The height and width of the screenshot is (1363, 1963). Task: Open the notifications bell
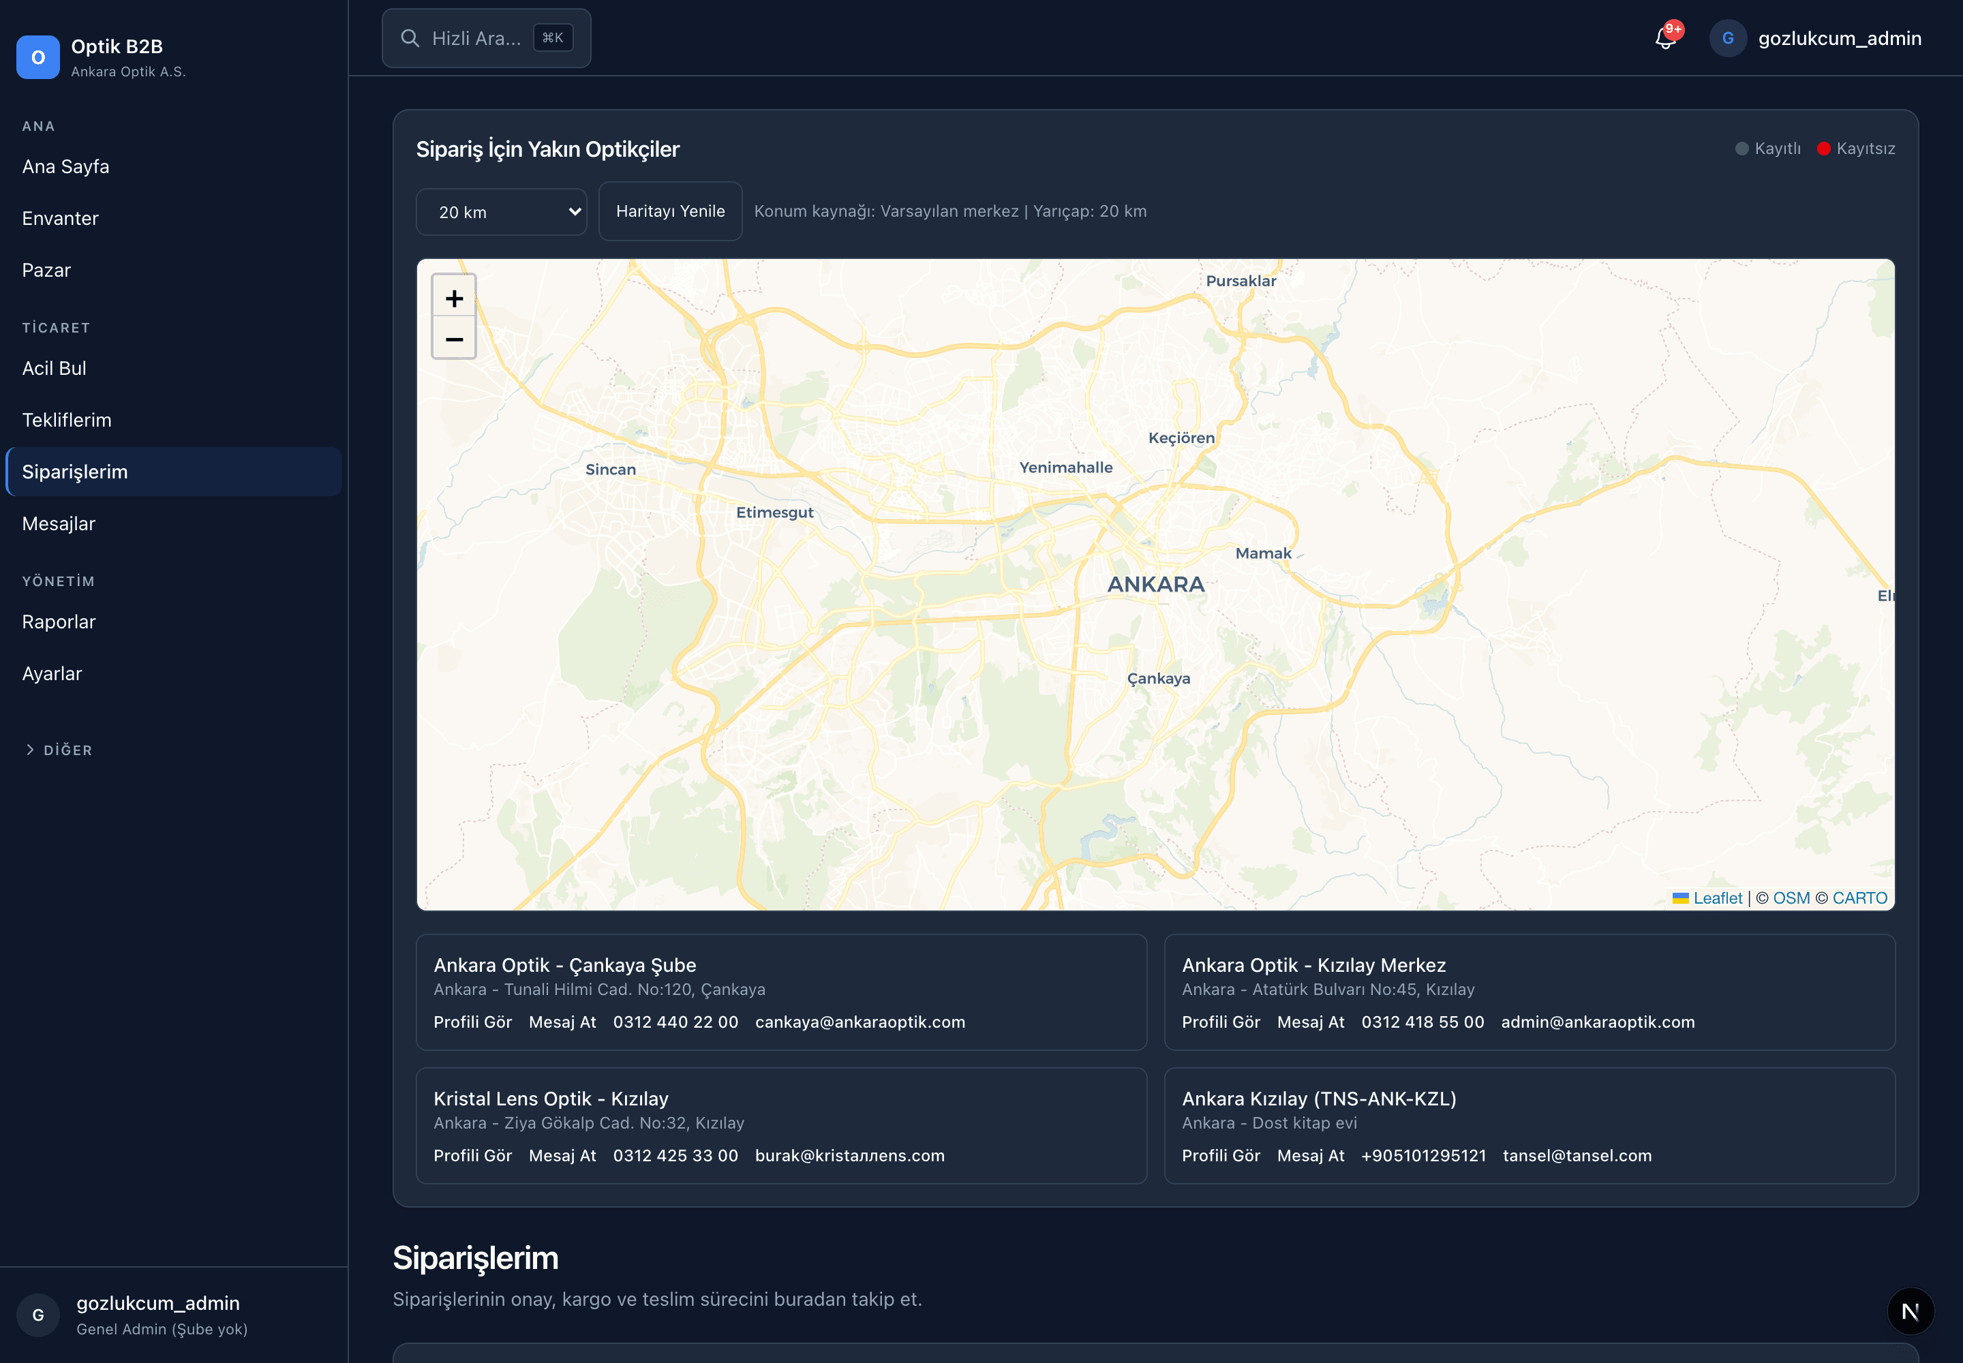pyautogui.click(x=1665, y=38)
